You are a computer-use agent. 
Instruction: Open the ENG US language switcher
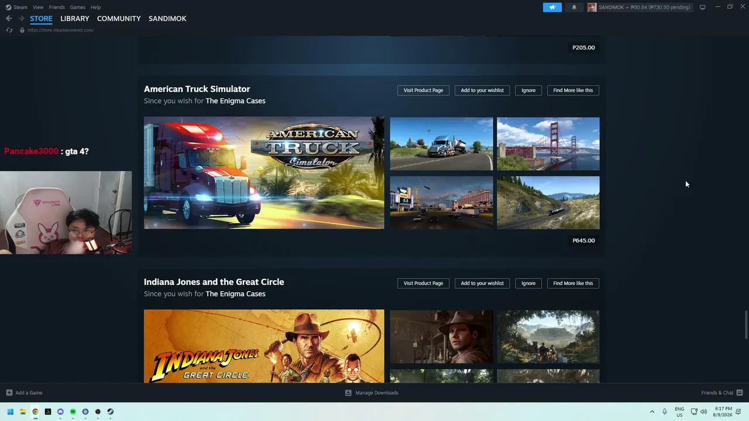coord(679,412)
